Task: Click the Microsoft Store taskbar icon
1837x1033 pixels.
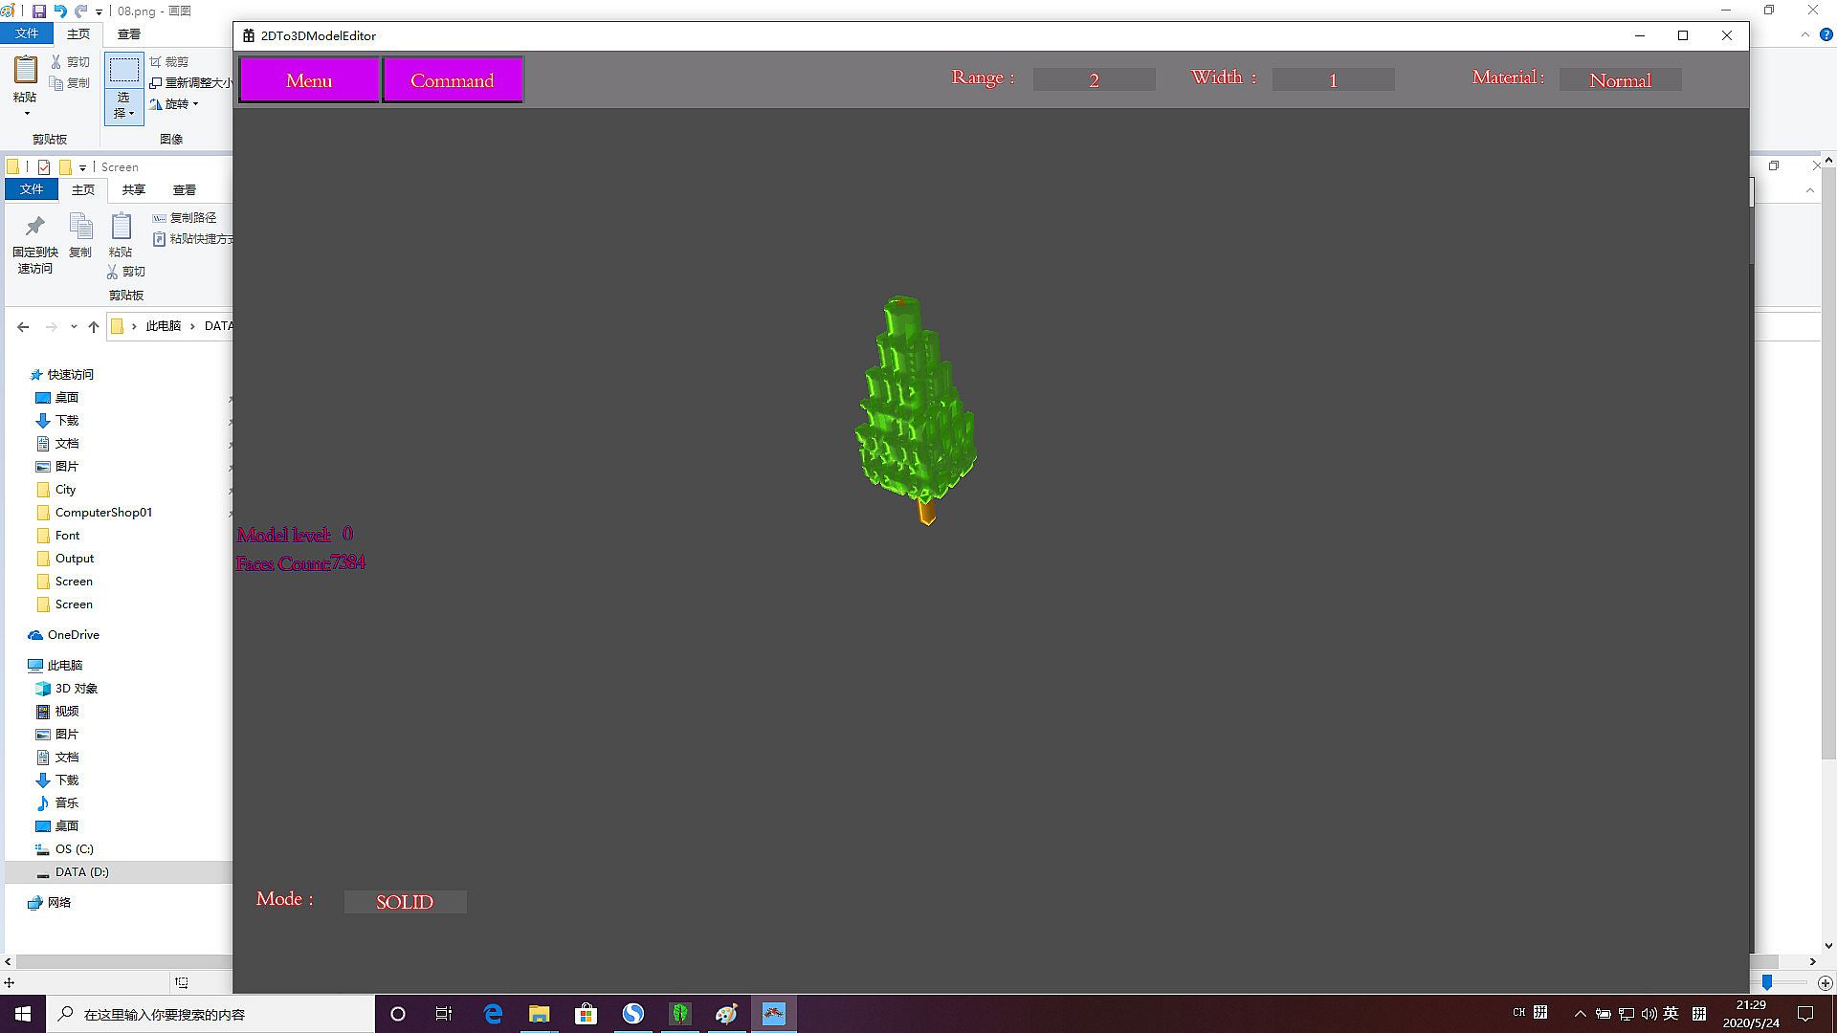Action: (x=586, y=1014)
